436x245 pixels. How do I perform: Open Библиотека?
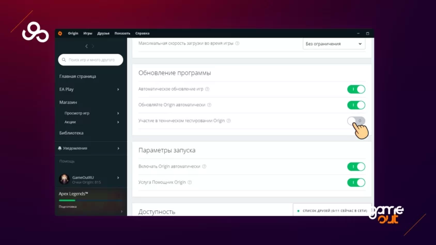click(x=71, y=133)
